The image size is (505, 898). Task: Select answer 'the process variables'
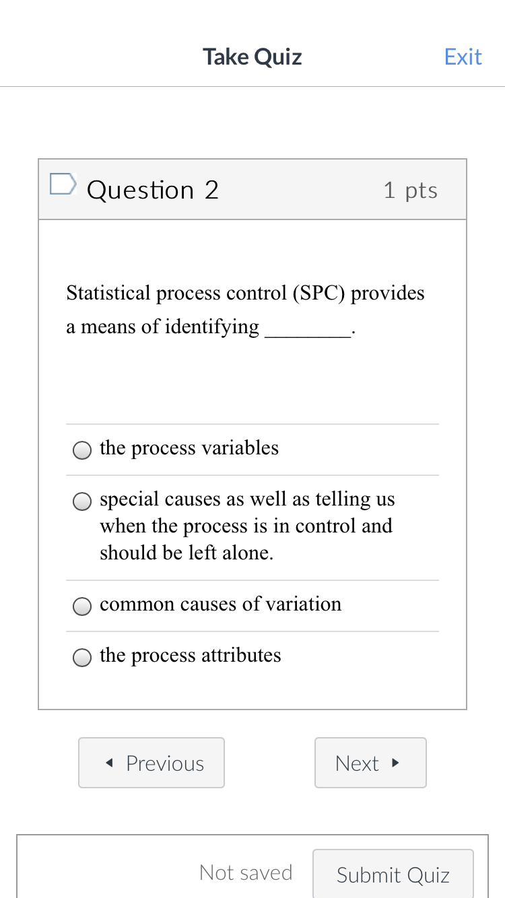click(81, 450)
